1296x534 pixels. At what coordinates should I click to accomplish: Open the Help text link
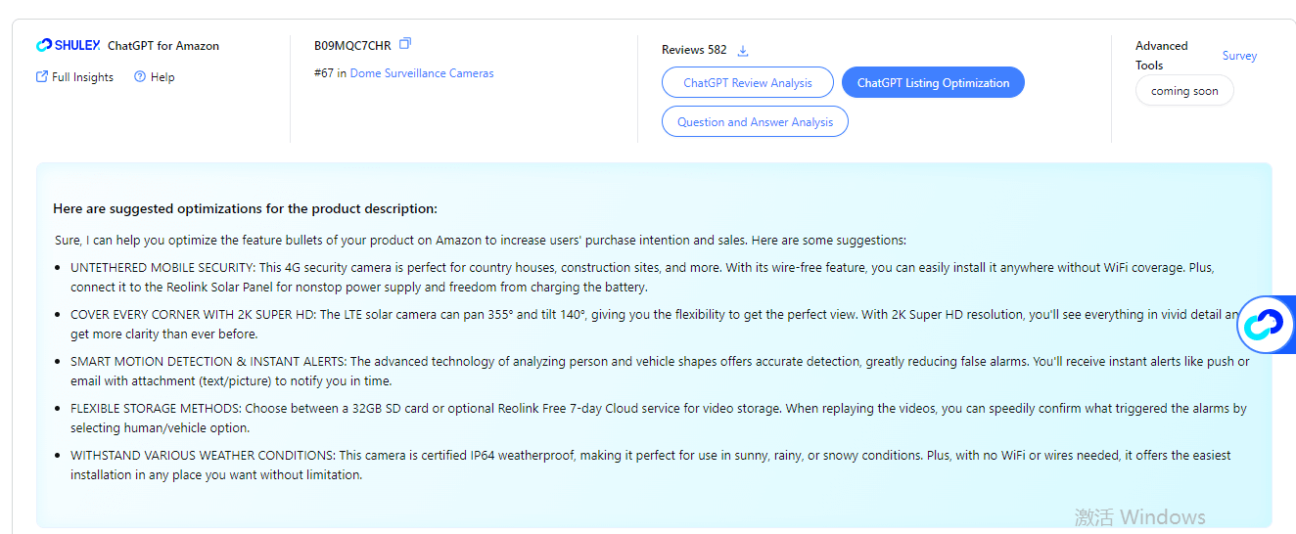point(162,77)
